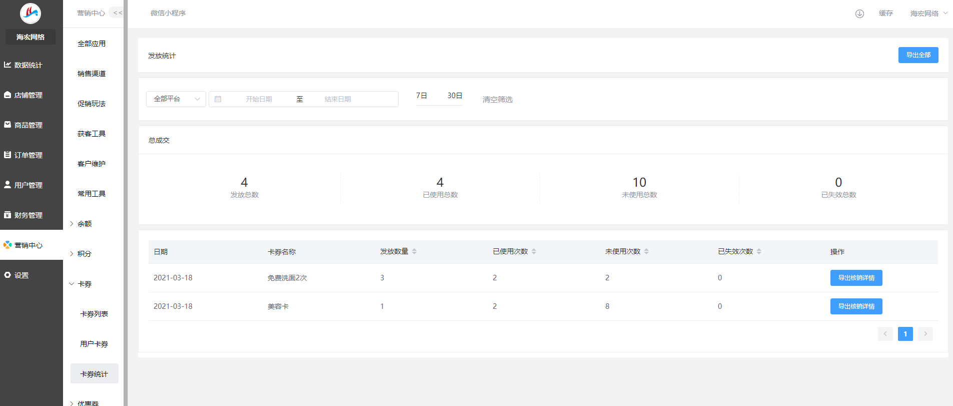Click the calendar icon in date range
Screen dimensions: 953x406
click(x=218, y=99)
